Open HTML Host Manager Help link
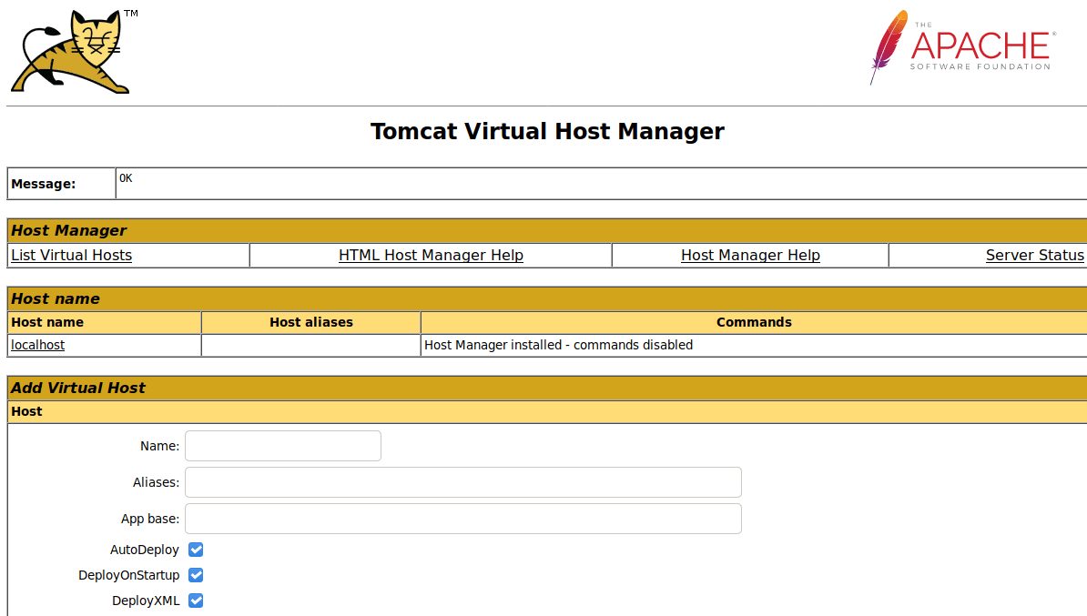This screenshot has height=616, width=1087. [x=431, y=255]
